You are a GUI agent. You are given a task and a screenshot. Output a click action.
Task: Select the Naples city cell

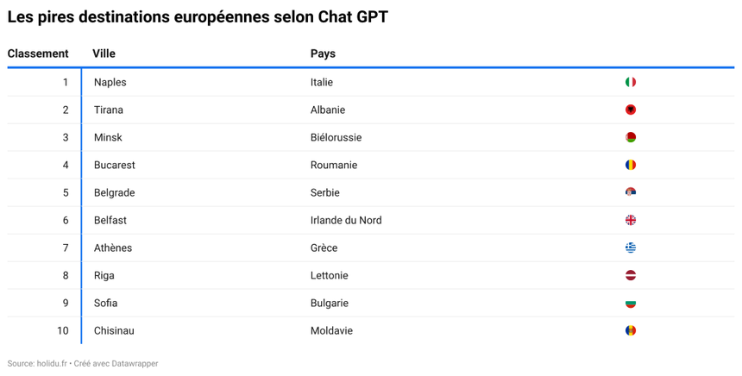(x=110, y=82)
